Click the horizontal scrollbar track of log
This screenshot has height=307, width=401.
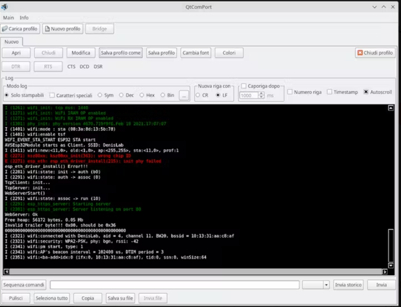195,272
